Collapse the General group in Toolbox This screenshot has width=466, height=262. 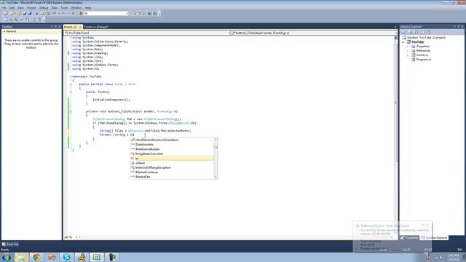pos(4,31)
